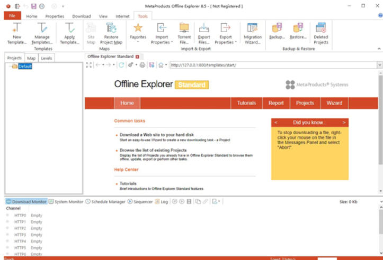Click Projects in the orange navigation bar
Image resolution: width=383 pixels, height=260 pixels.
(305, 103)
